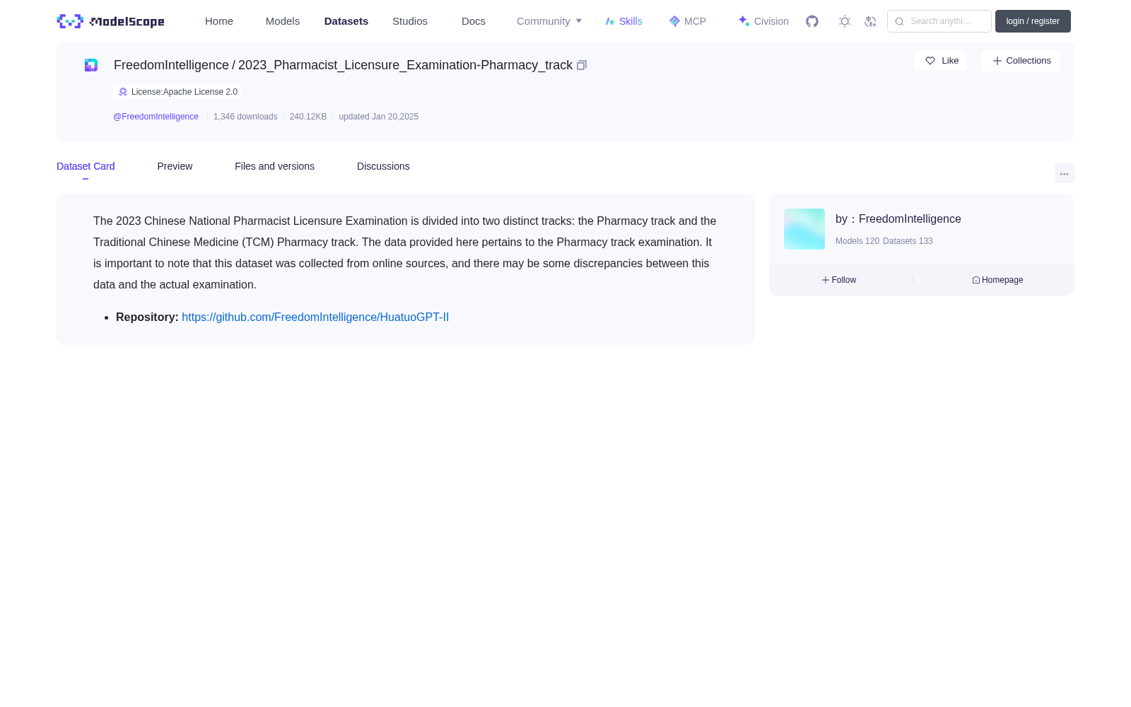Viewport: 1131px width, 707px height.
Task: Switch language with the translate icon
Action: pyautogui.click(x=870, y=21)
